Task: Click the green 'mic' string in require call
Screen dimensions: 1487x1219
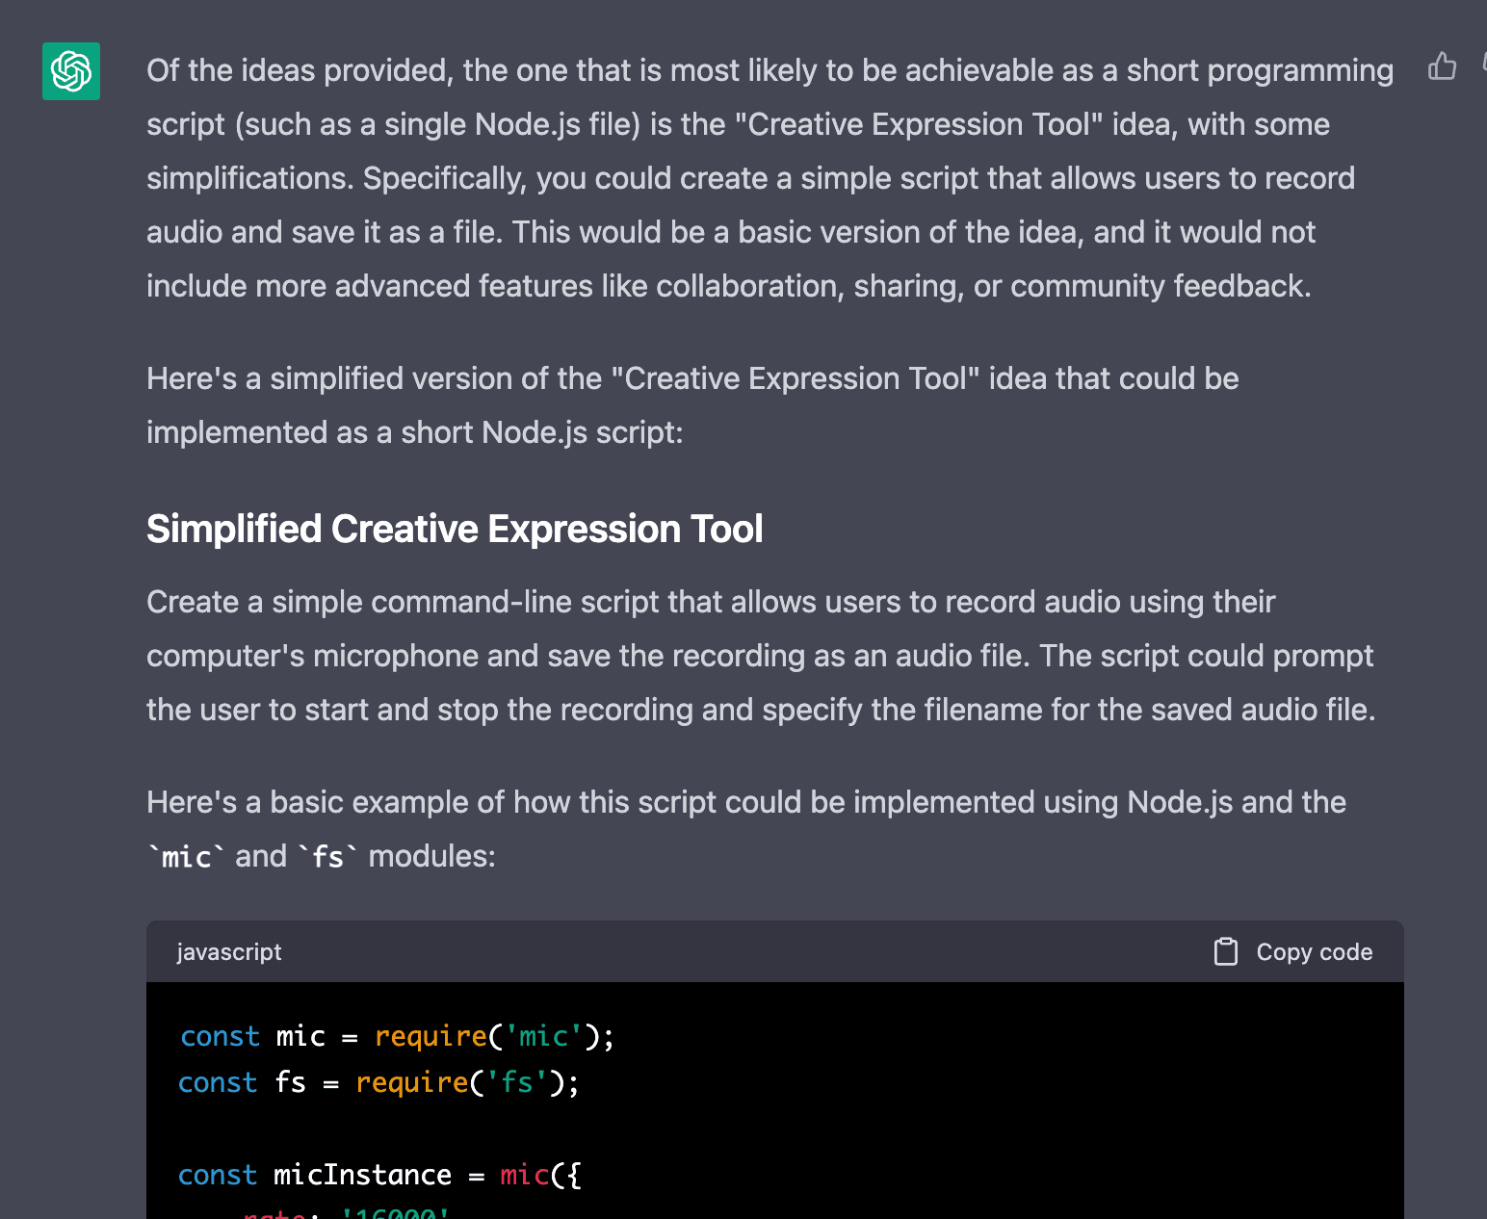Action: (x=544, y=1036)
